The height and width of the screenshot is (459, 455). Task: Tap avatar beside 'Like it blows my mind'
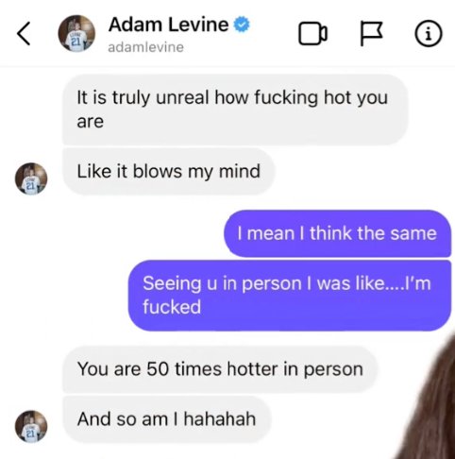31,178
